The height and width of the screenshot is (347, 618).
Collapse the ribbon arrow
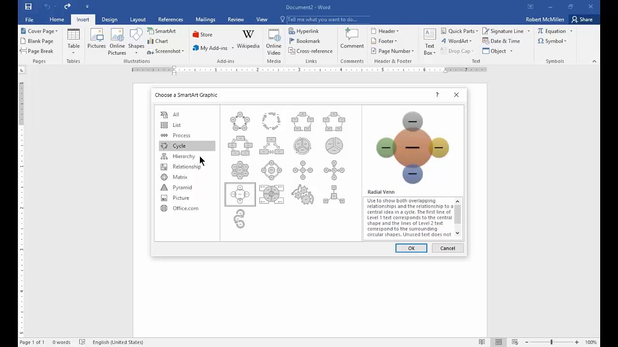[x=594, y=61]
